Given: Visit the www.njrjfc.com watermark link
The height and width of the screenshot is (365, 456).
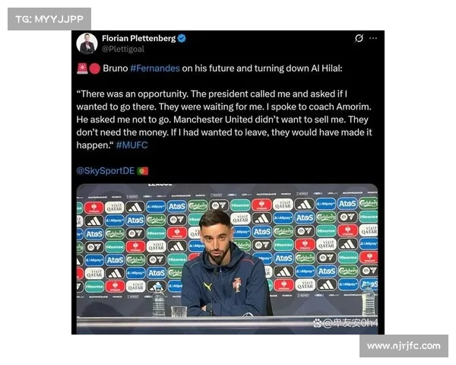Looking at the screenshot, I should (404, 346).
